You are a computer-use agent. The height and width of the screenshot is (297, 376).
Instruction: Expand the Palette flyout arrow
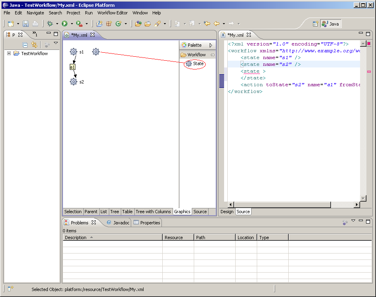(x=211, y=45)
